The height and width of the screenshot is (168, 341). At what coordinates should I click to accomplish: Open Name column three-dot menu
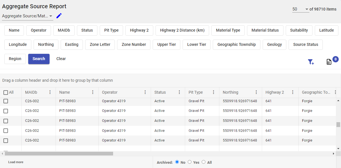[93, 92]
